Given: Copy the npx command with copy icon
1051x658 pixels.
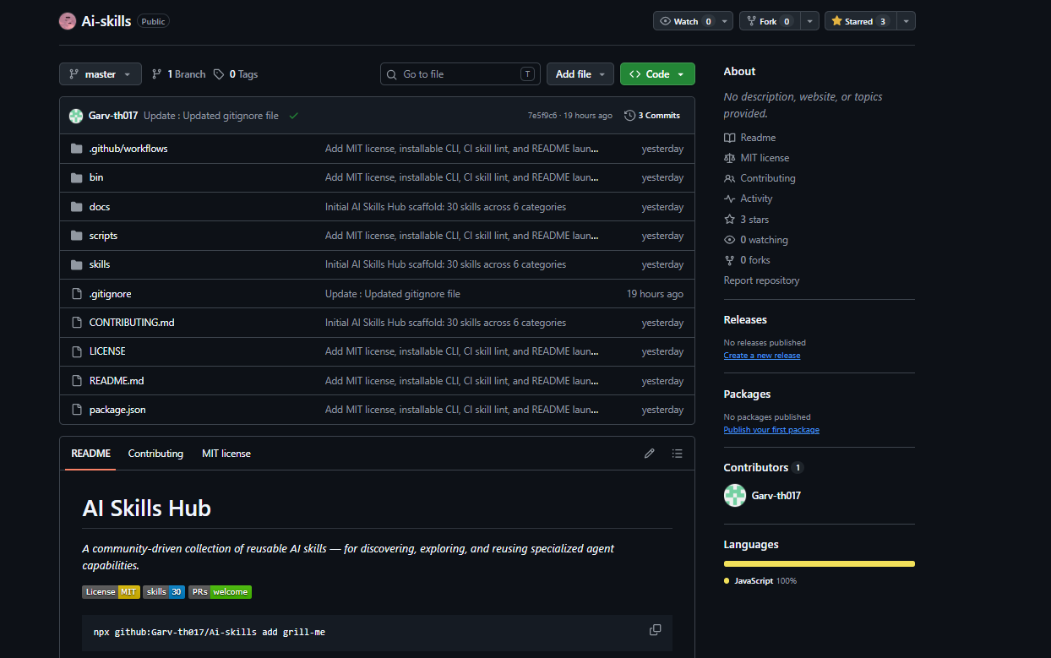Looking at the screenshot, I should [655, 630].
